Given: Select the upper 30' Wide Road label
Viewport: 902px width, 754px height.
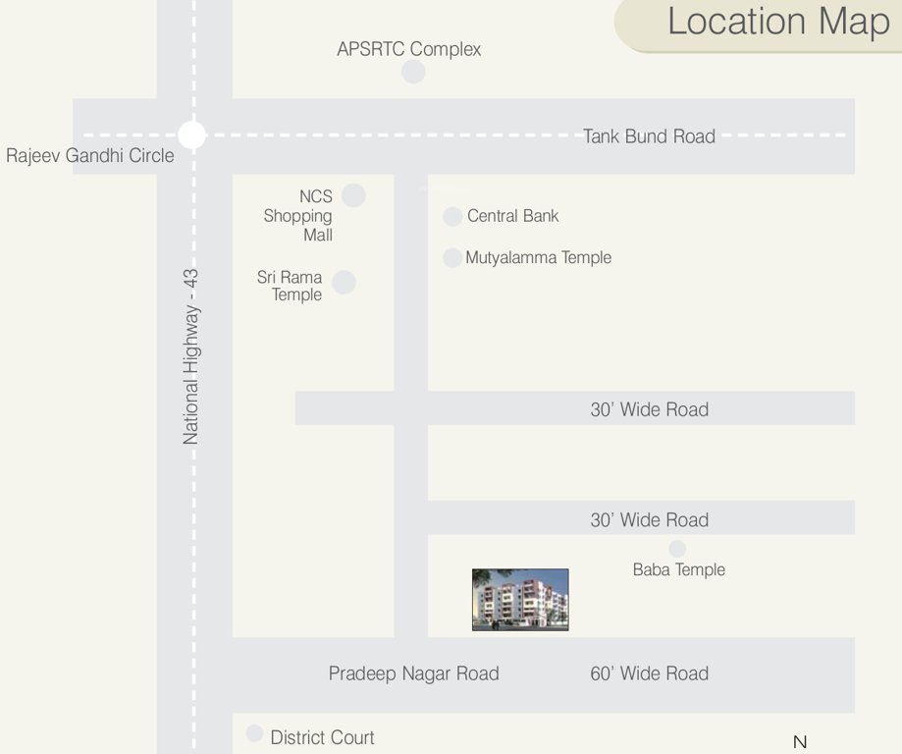Looking at the screenshot, I should coord(649,409).
